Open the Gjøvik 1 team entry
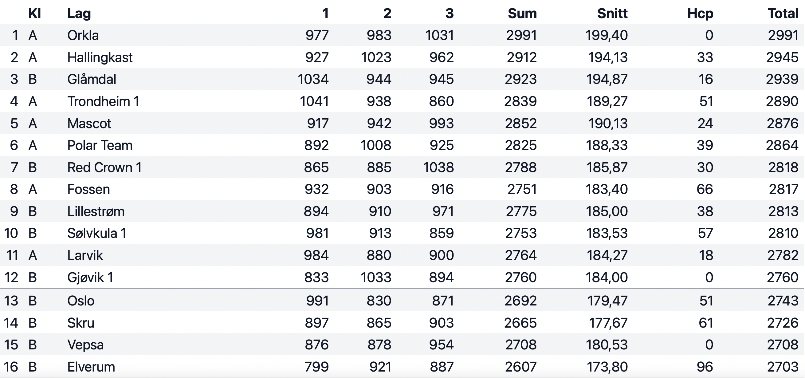805x378 pixels. pyautogui.click(x=90, y=277)
